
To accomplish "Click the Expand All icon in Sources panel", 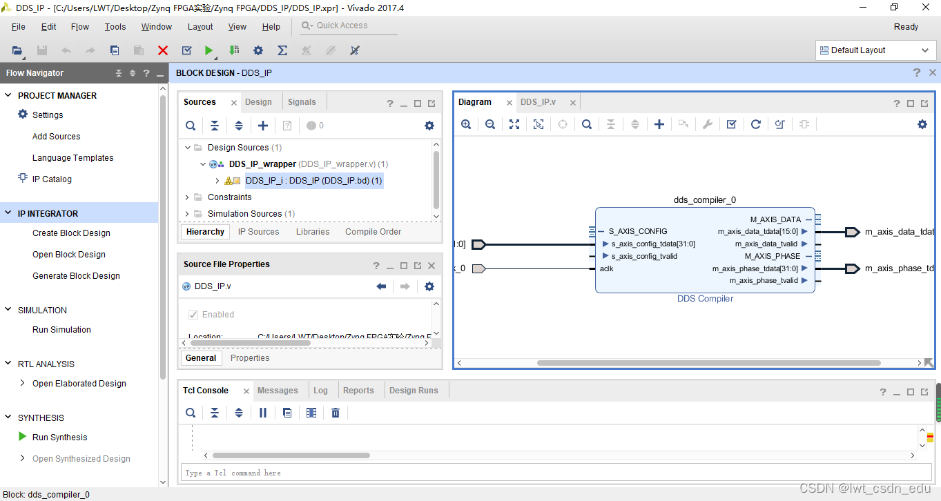I will (239, 126).
